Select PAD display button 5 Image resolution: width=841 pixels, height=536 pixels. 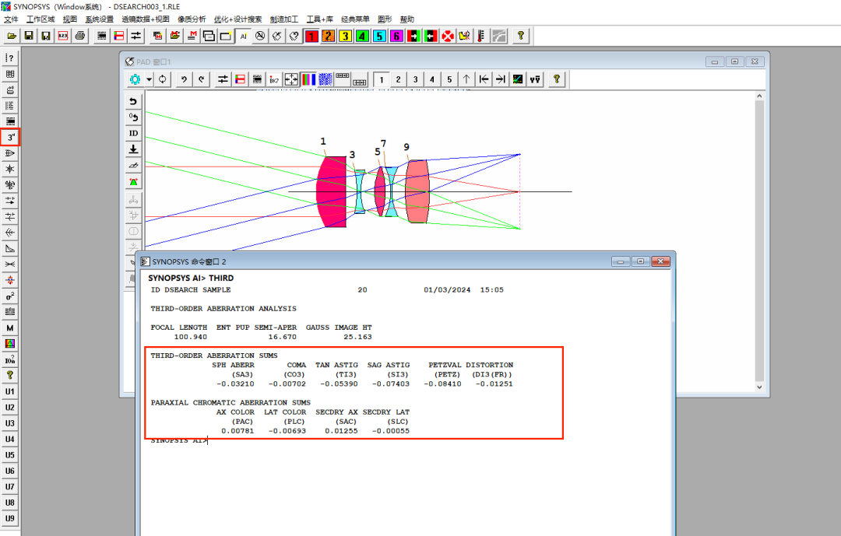coord(449,79)
